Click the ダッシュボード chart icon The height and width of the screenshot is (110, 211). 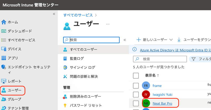(x=4, y=31)
